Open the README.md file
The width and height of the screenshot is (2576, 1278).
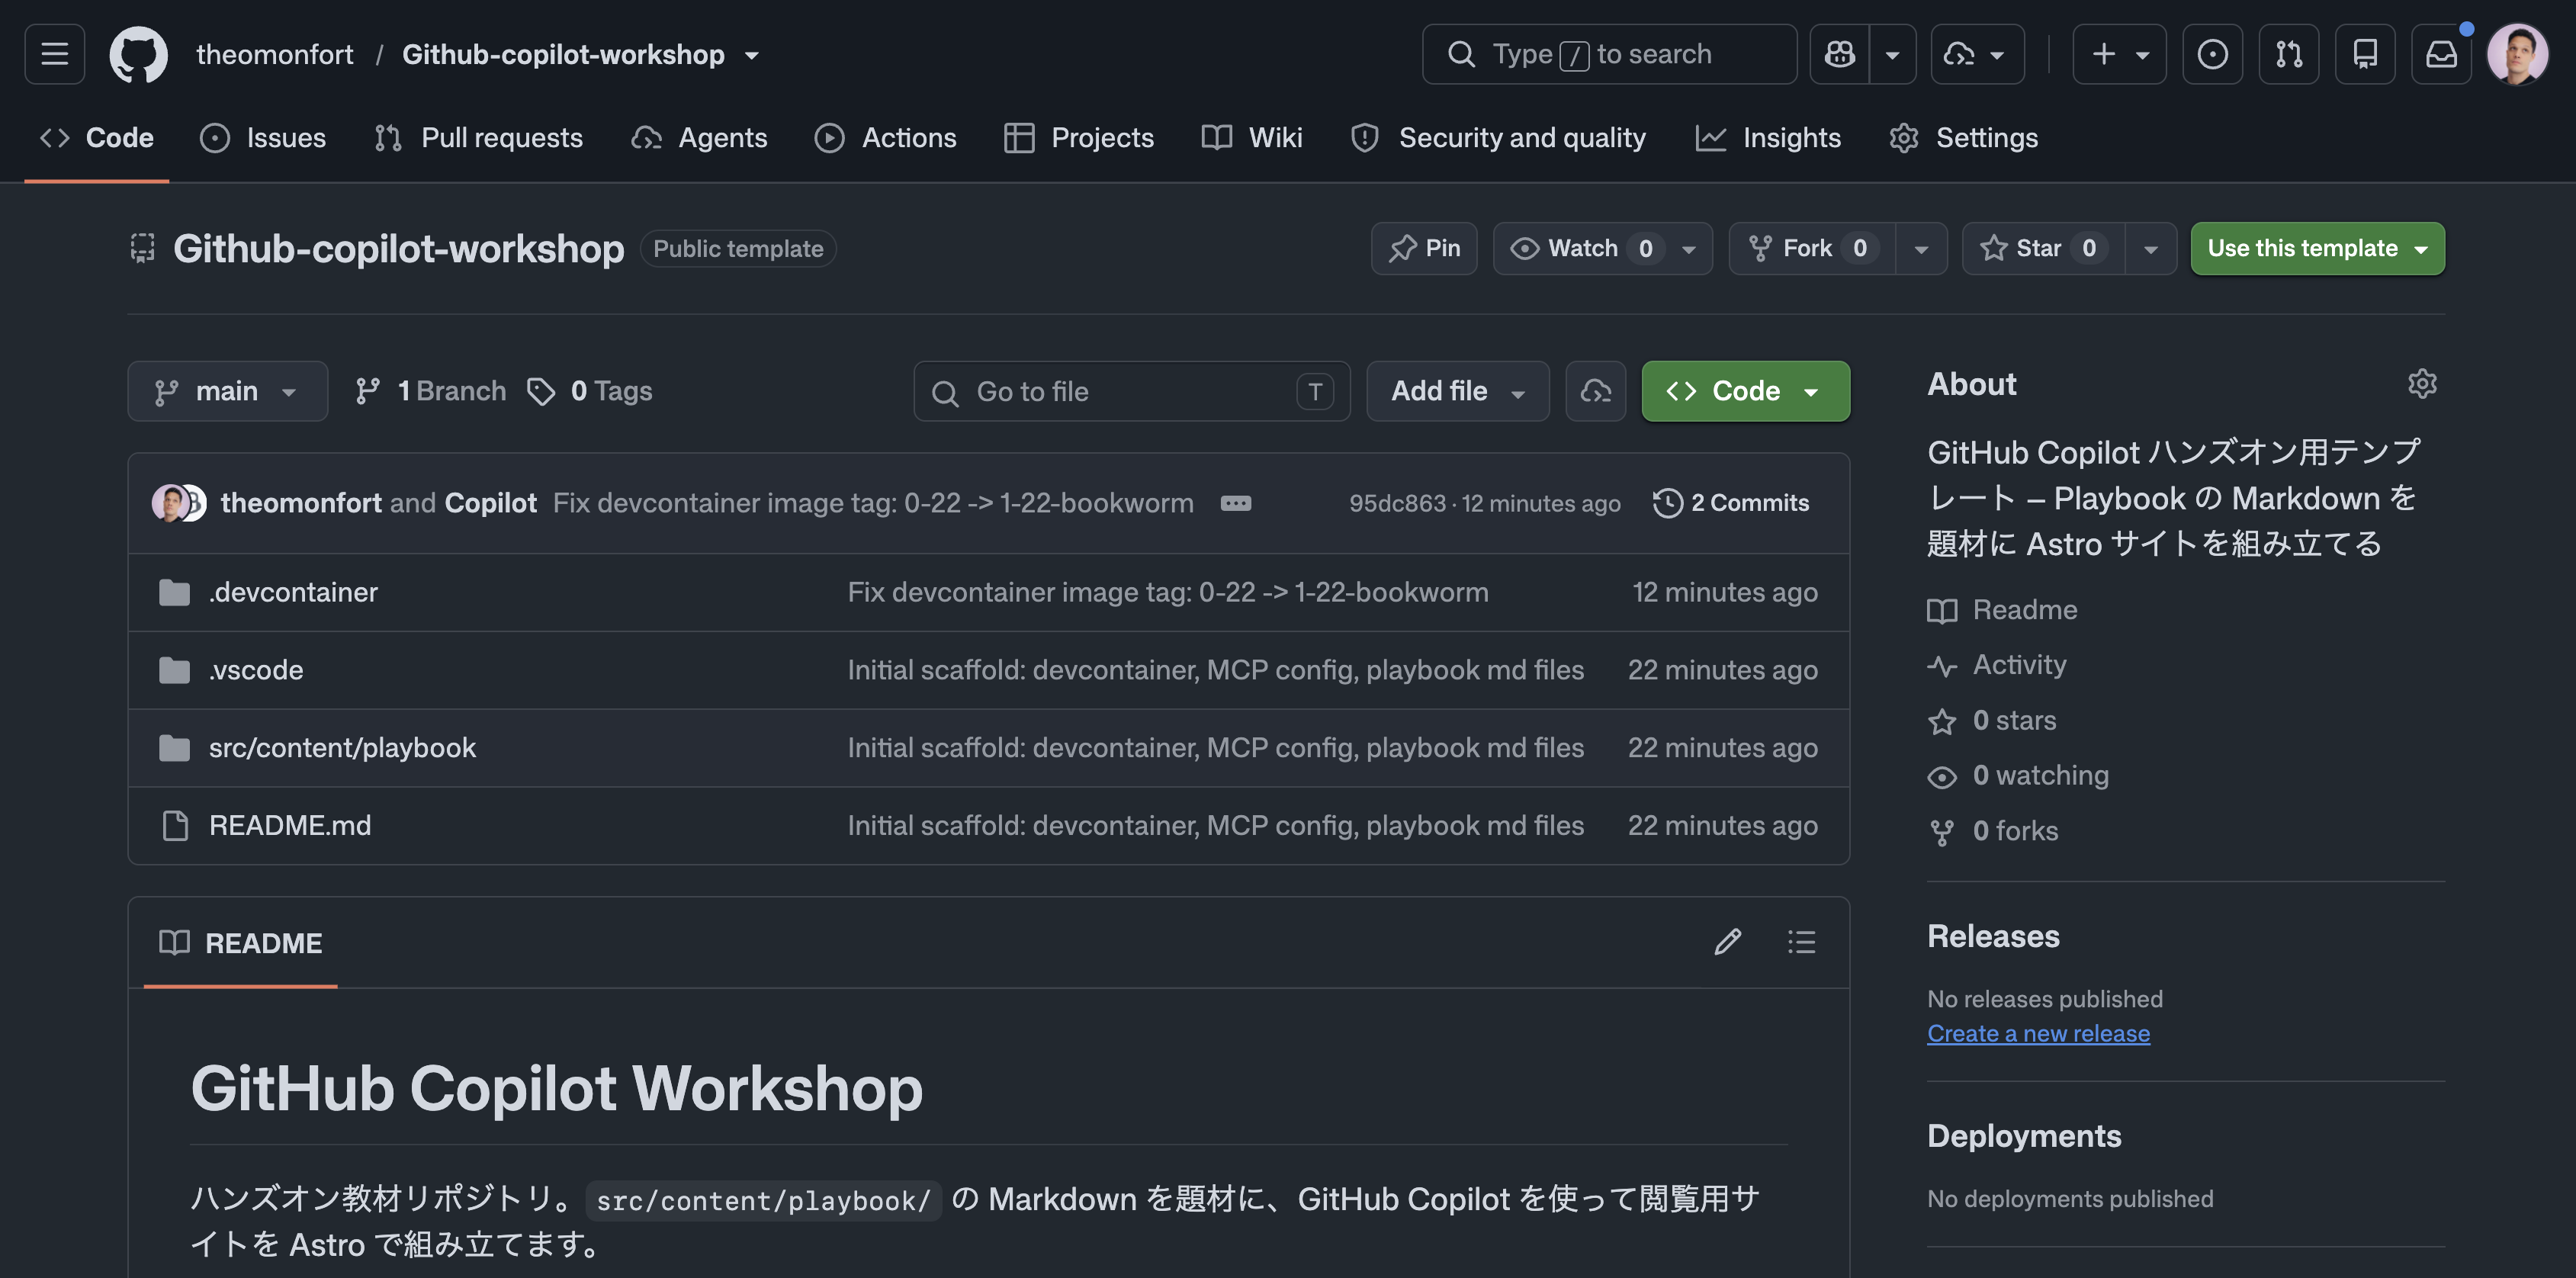click(x=290, y=826)
